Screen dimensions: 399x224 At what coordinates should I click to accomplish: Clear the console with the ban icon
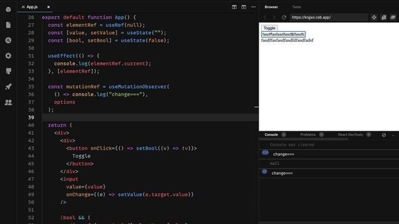tap(384, 135)
